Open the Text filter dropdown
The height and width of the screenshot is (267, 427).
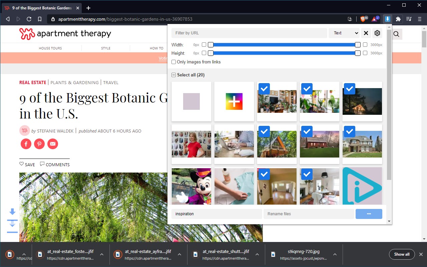[x=344, y=33]
